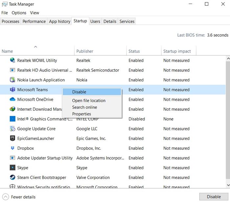
Task: Switch to the Users tab
Action: [95, 21]
